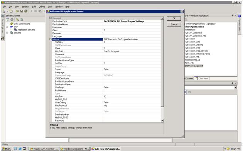Open the Tools menu
The image size is (243, 152).
coord(50,7)
